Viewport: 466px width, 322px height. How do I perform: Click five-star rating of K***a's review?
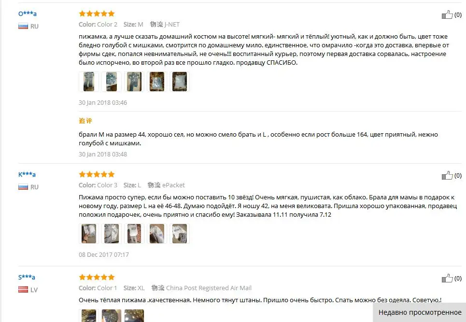coord(97,174)
